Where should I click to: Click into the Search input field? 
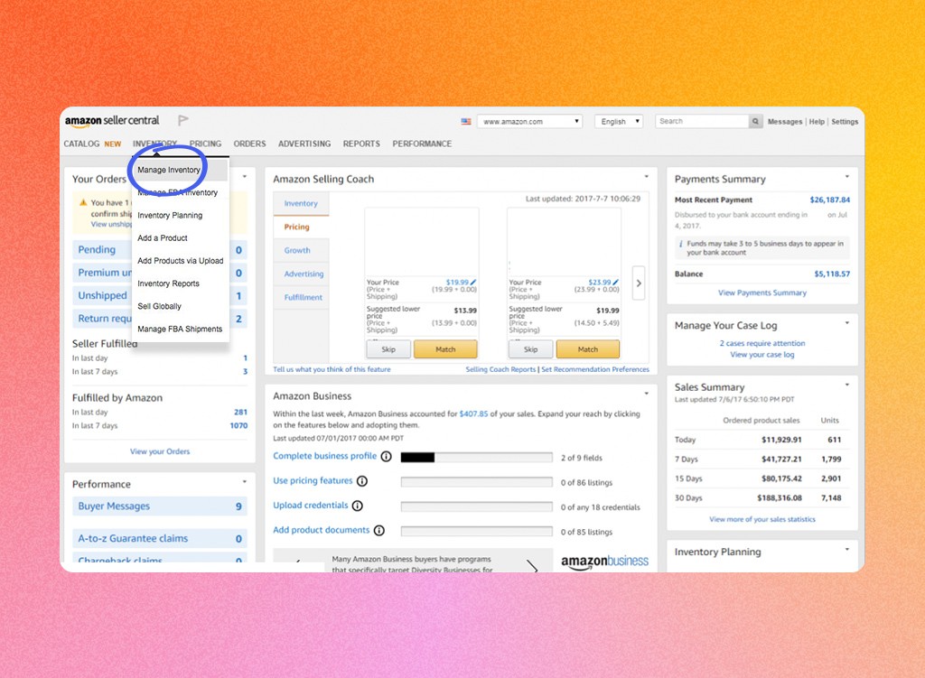point(702,122)
